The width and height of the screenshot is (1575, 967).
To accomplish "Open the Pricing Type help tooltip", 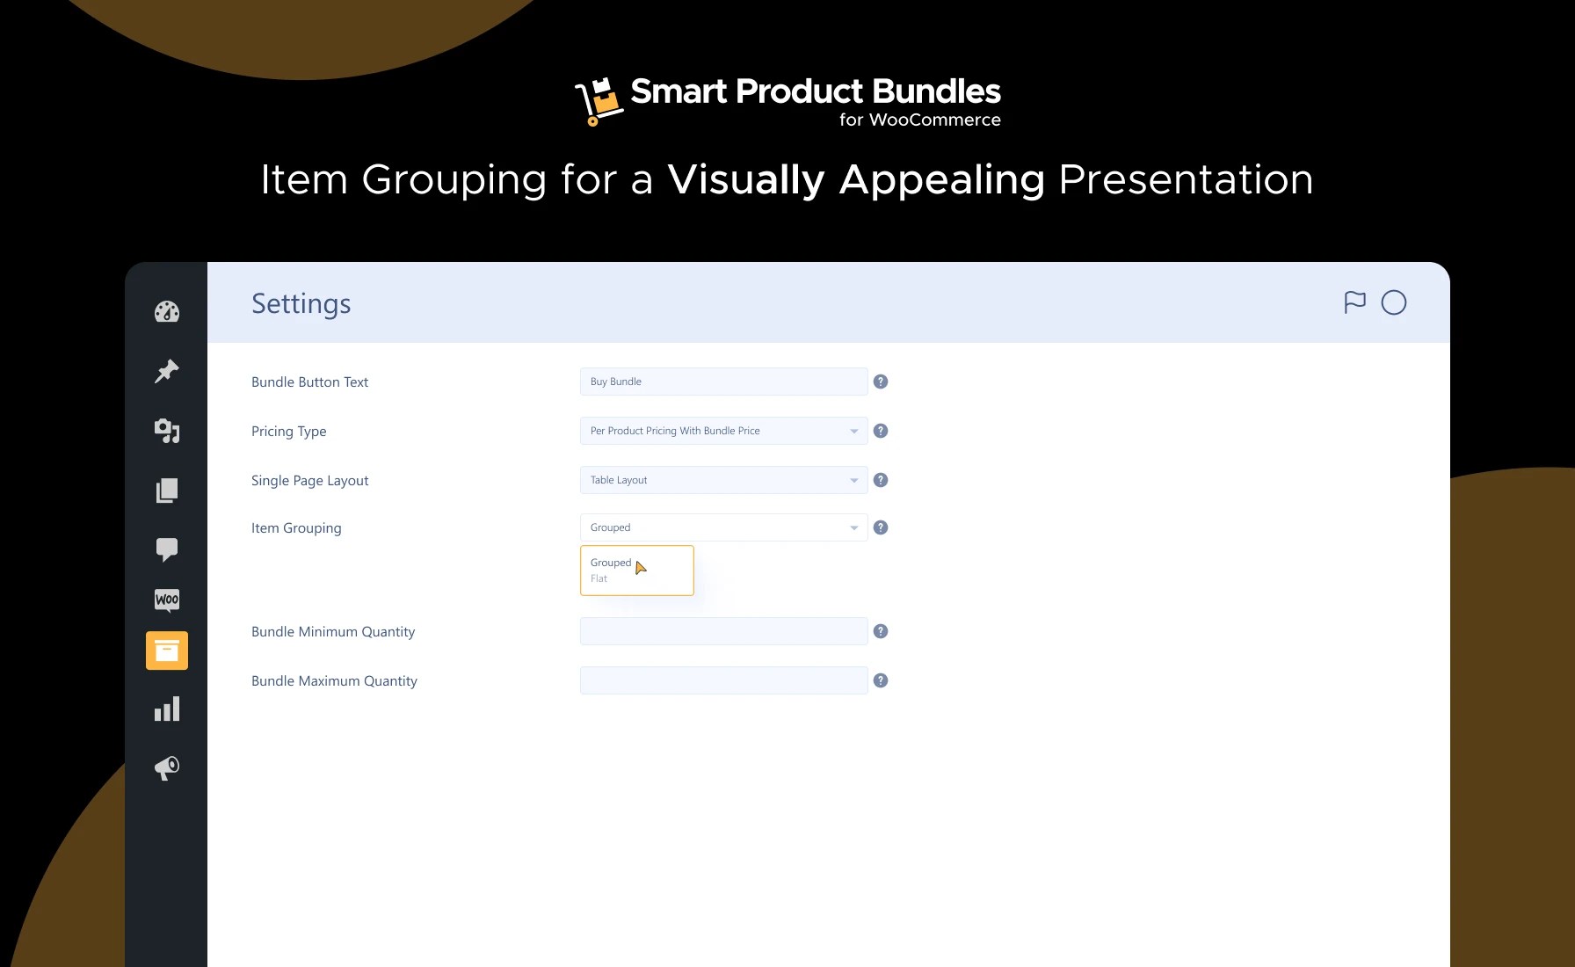I will pos(880,431).
